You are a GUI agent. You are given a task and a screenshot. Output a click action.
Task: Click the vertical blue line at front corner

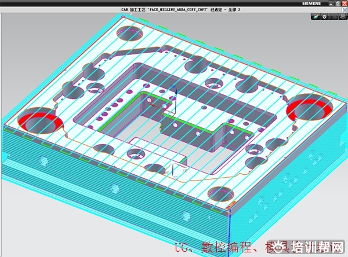click(230, 223)
